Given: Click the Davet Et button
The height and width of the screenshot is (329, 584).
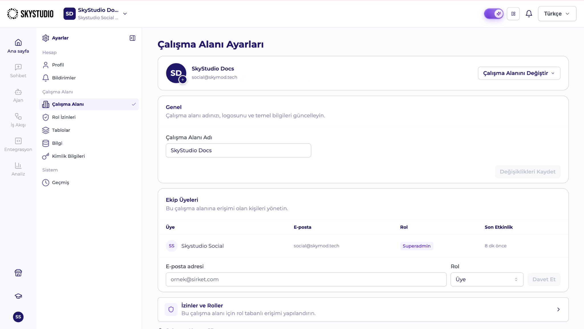Looking at the screenshot, I should [x=544, y=279].
